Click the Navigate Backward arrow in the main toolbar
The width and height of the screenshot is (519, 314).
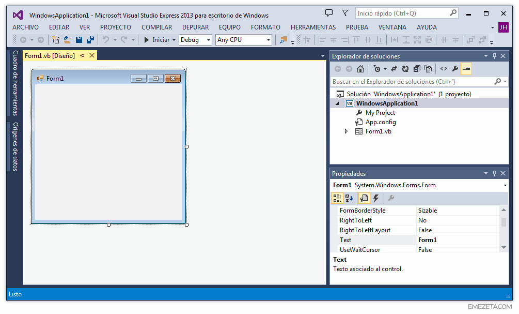point(23,40)
